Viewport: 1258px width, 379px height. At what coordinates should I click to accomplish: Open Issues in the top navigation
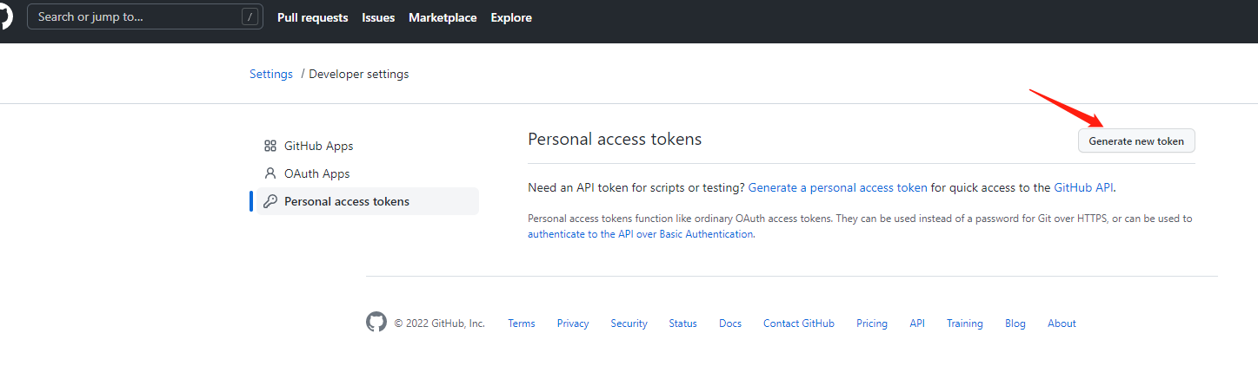point(378,17)
